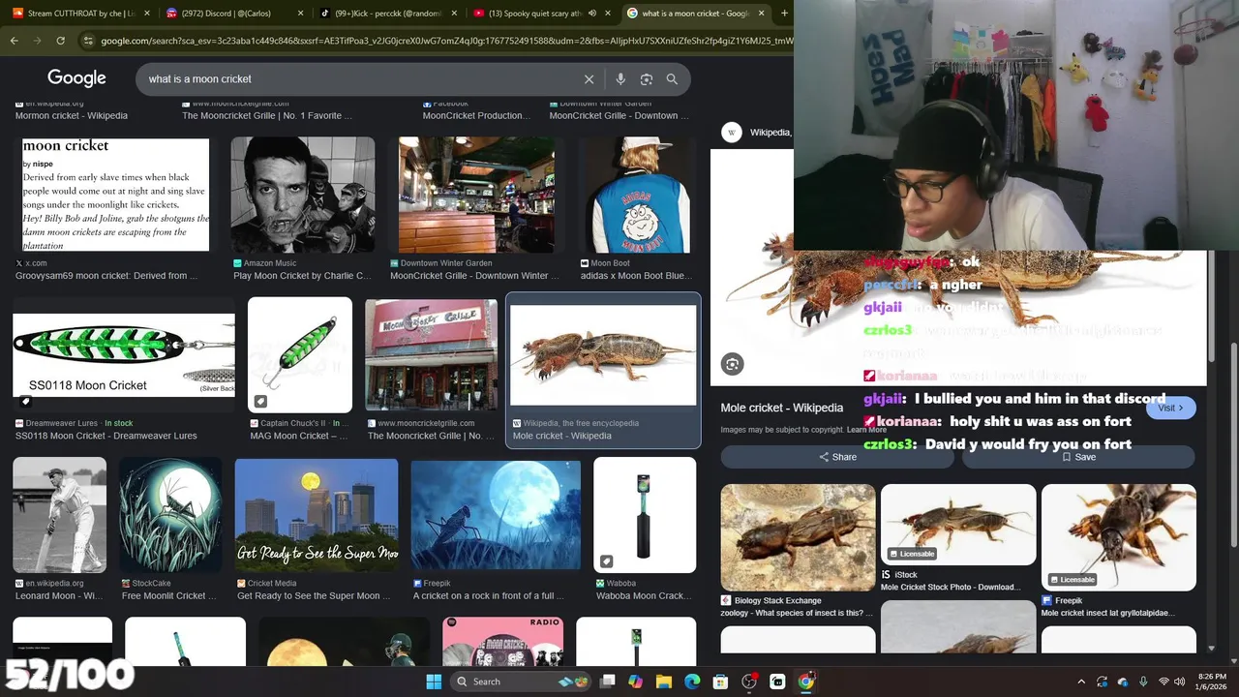This screenshot has width=1239, height=697.
Task: Open Windows Start menu
Action: click(434, 682)
